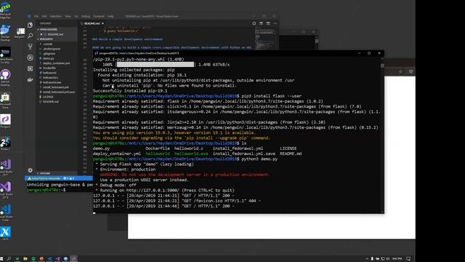The width and height of the screenshot is (465, 262).
Task: Open the Help menu in VS Code
Action: [x=110, y=16]
